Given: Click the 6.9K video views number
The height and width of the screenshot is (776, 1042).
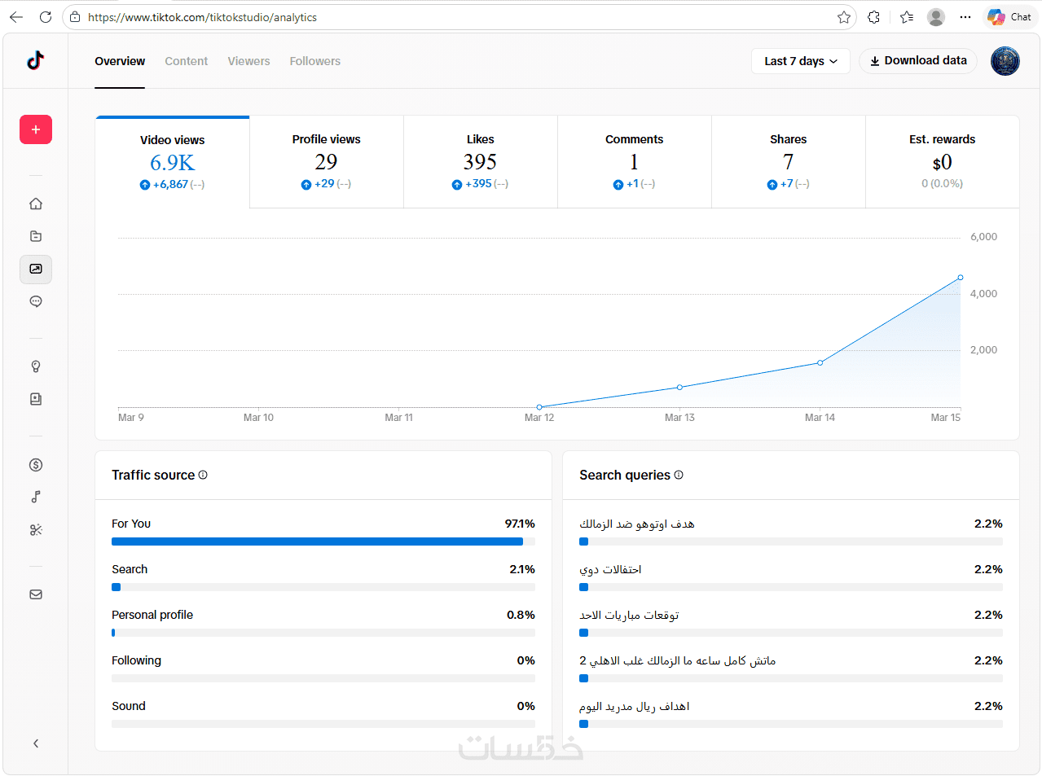Looking at the screenshot, I should [173, 163].
